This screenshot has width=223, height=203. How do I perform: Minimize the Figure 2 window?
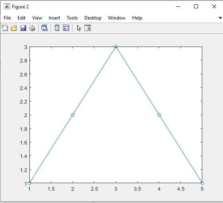(x=178, y=6)
